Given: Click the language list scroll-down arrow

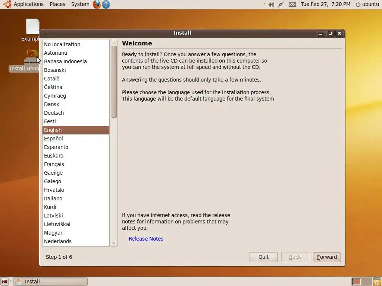Looking at the screenshot, I should coord(114,243).
